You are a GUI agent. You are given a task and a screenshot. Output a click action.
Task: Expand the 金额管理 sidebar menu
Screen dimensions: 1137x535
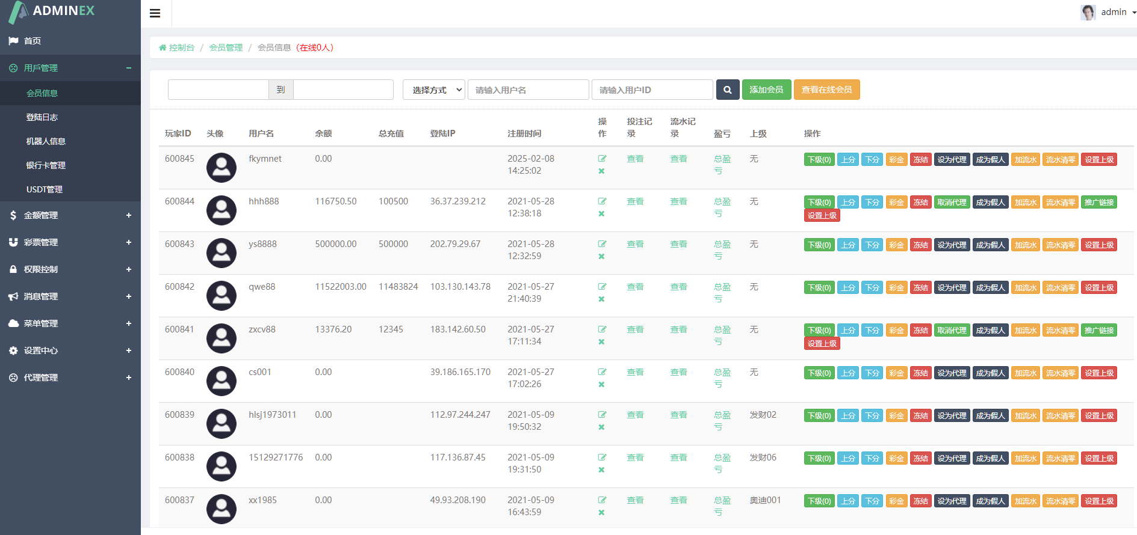pyautogui.click(x=70, y=215)
